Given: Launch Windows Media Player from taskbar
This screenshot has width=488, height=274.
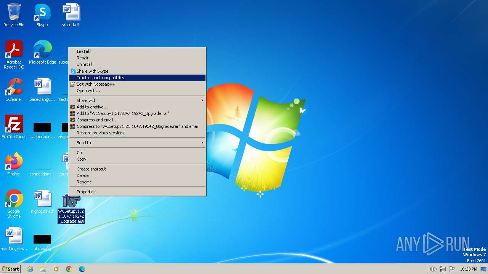Looking at the screenshot, I should (56, 269).
